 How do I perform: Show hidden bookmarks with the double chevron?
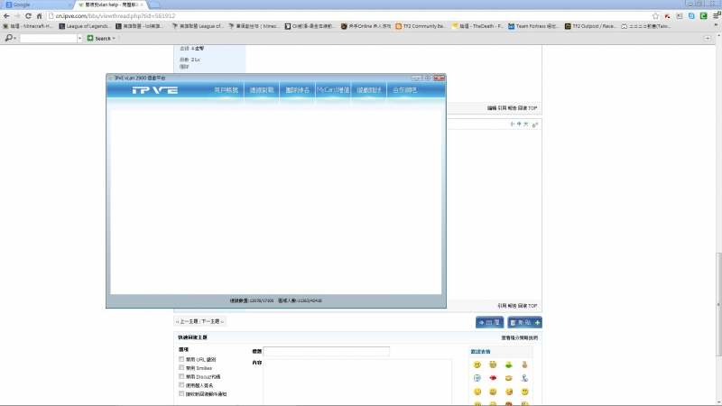coord(716,26)
